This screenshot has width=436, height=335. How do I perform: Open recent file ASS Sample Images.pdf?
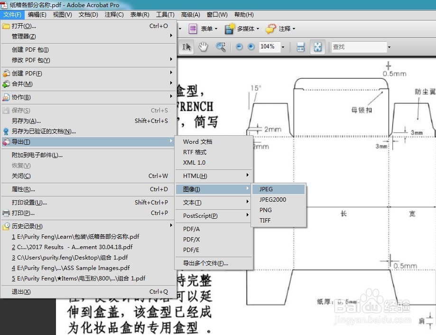[x=89, y=268]
